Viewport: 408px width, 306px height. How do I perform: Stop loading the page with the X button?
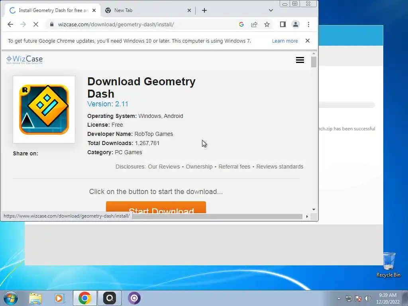[x=36, y=24]
